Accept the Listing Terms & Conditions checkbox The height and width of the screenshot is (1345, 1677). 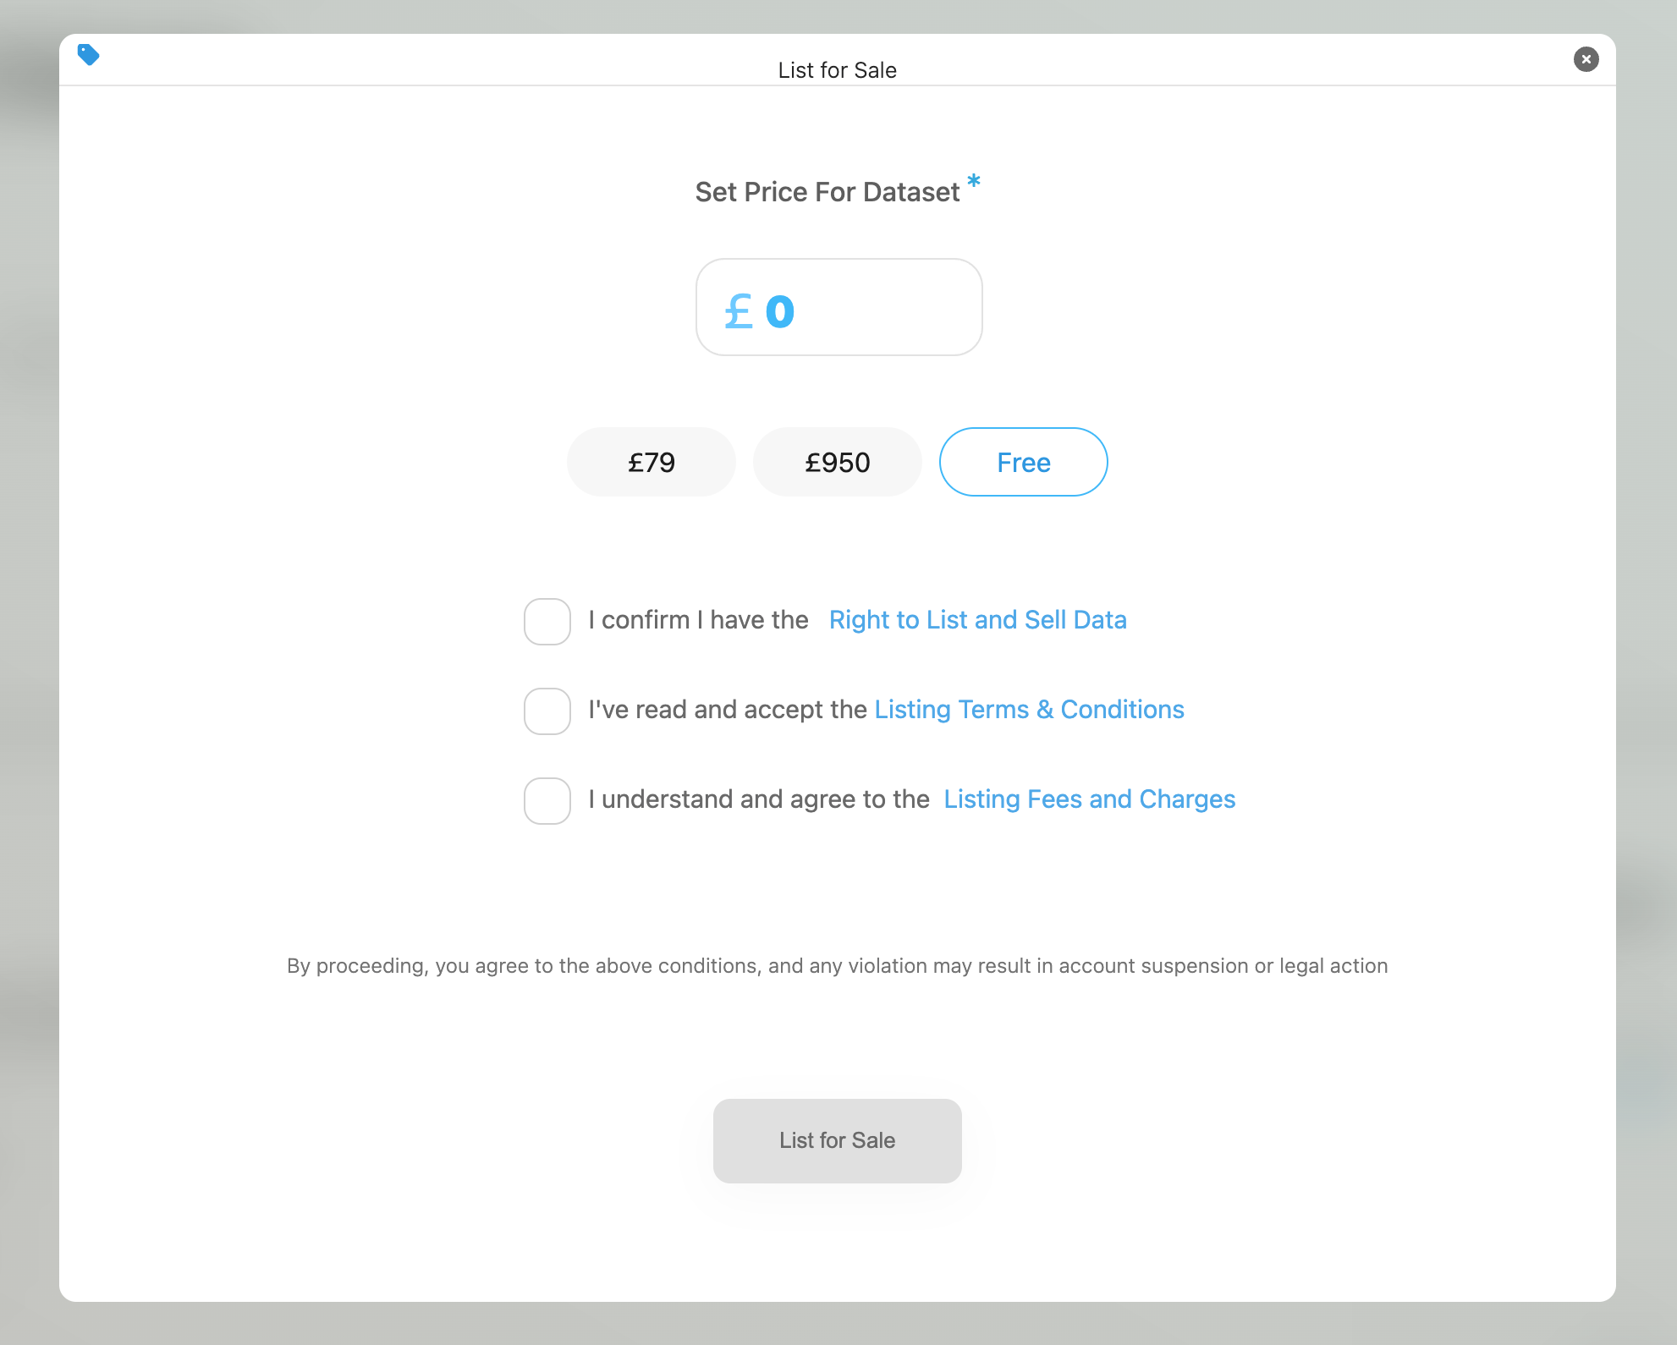point(547,711)
